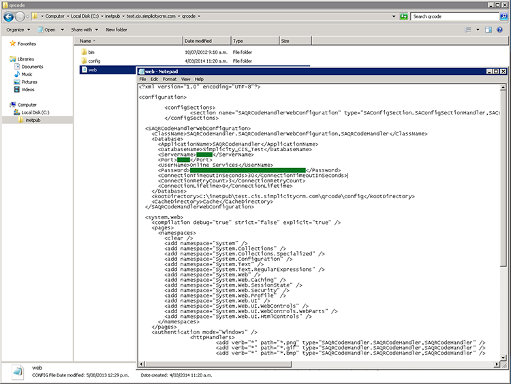Click the address bar folder icon
511x384 pixels.
(35, 16)
